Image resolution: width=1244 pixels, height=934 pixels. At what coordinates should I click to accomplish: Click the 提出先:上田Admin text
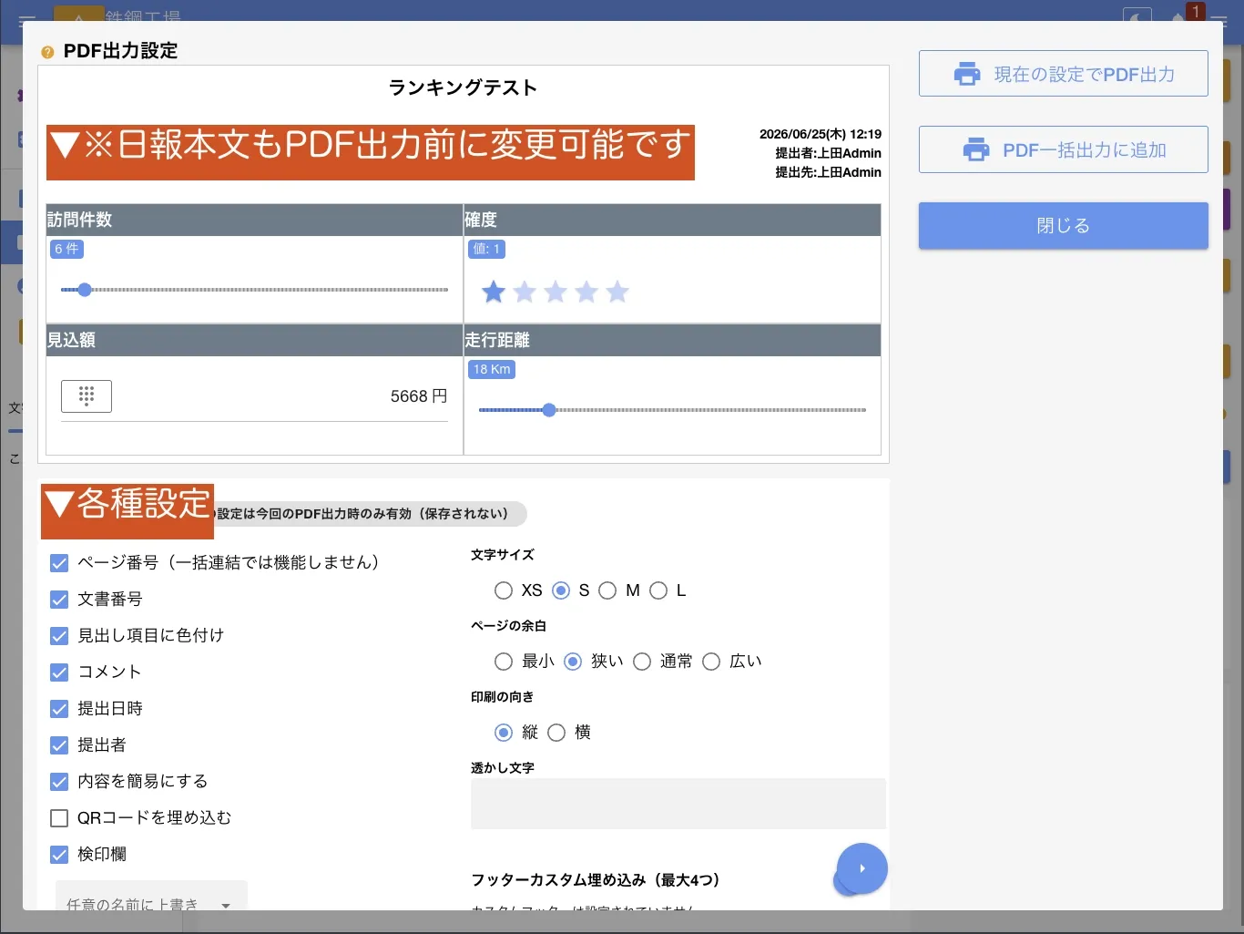click(828, 172)
